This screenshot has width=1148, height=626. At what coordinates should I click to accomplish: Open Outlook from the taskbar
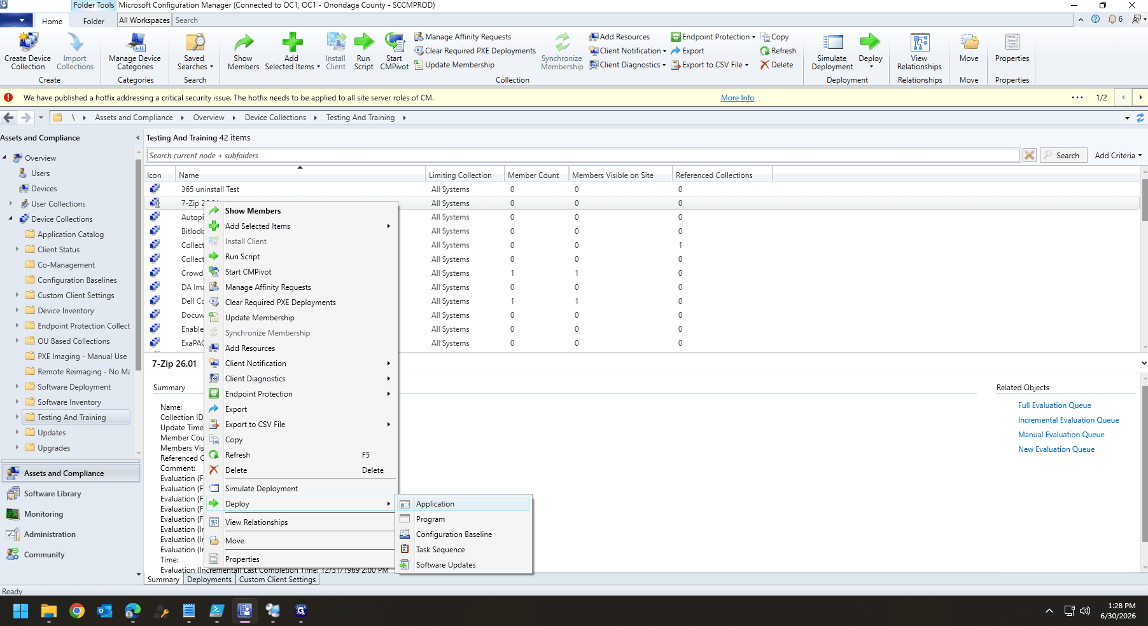tap(105, 611)
